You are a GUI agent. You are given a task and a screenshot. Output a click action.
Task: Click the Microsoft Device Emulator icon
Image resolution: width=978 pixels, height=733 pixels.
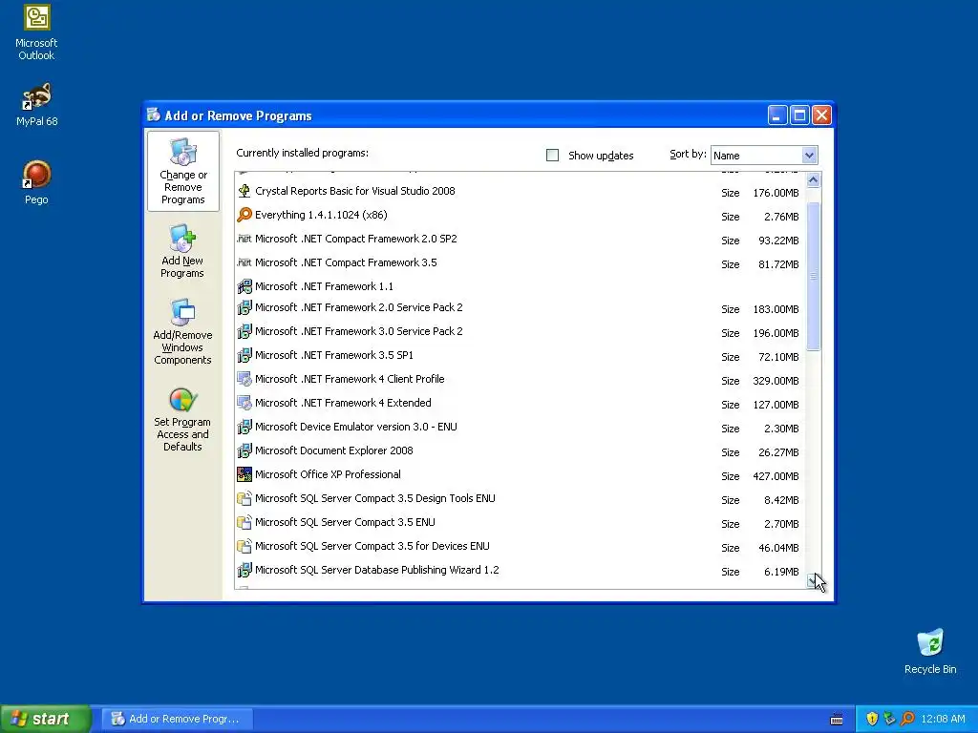244,427
